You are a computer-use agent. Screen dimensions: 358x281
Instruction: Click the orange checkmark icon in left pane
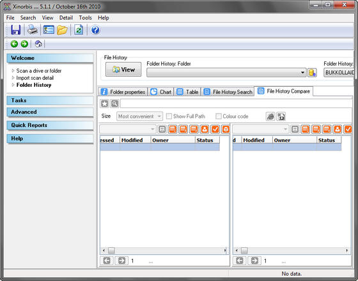[x=215, y=130]
